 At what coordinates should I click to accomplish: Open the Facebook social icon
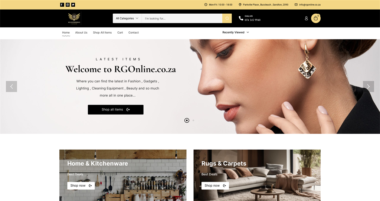[62, 4]
